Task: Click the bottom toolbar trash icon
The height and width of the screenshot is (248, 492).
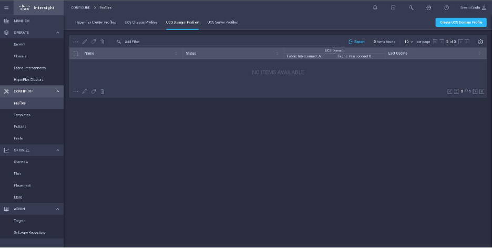Action: tap(102, 91)
